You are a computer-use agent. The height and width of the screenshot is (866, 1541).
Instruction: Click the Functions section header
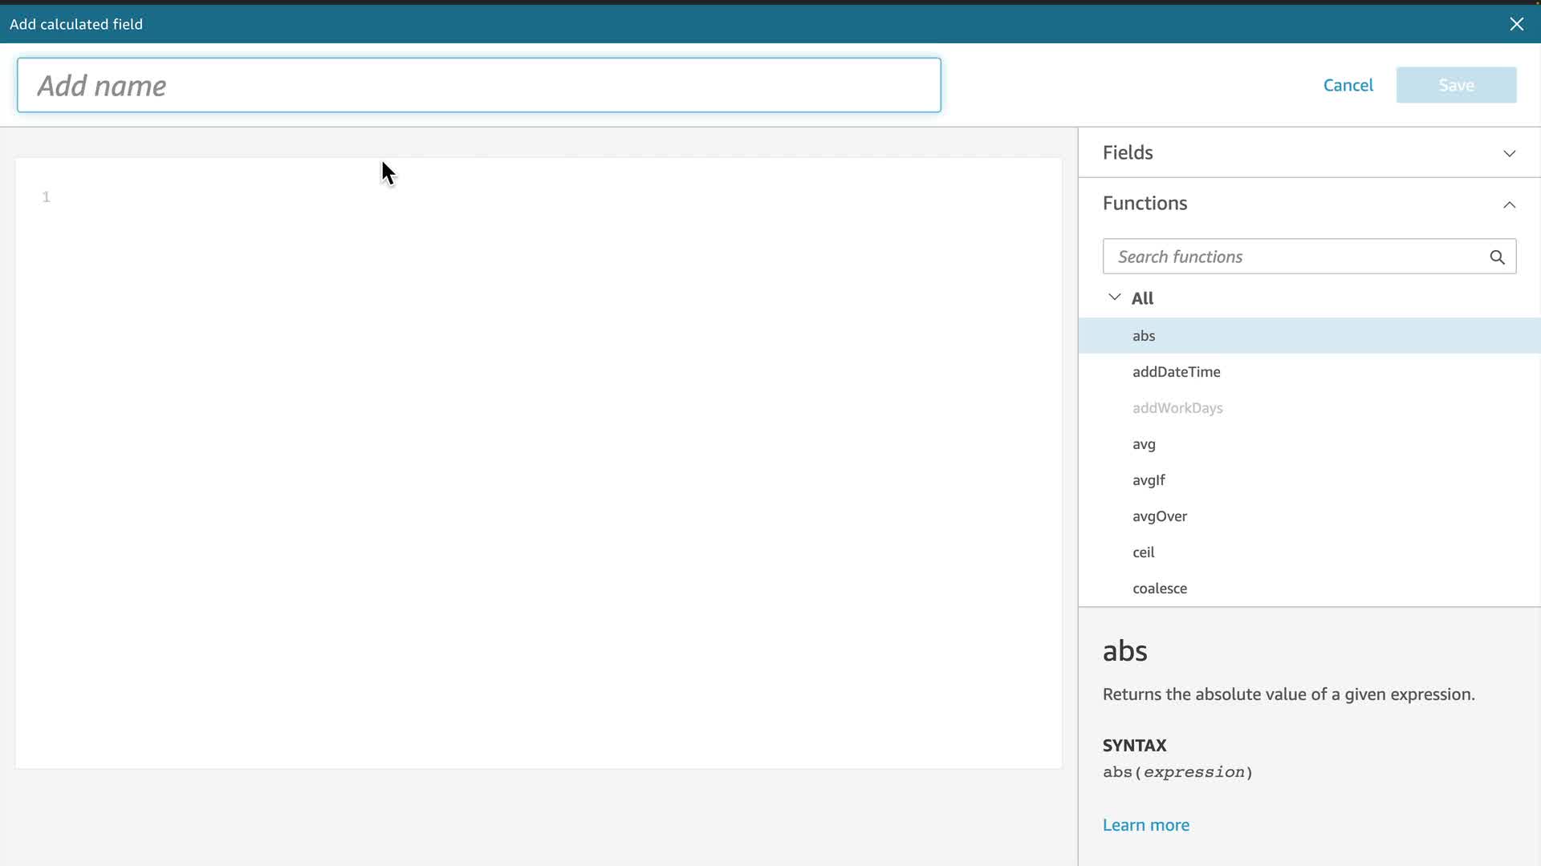(x=1145, y=204)
